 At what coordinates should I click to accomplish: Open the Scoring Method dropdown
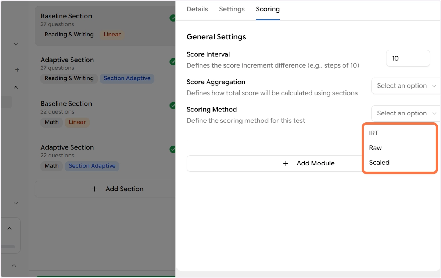406,113
